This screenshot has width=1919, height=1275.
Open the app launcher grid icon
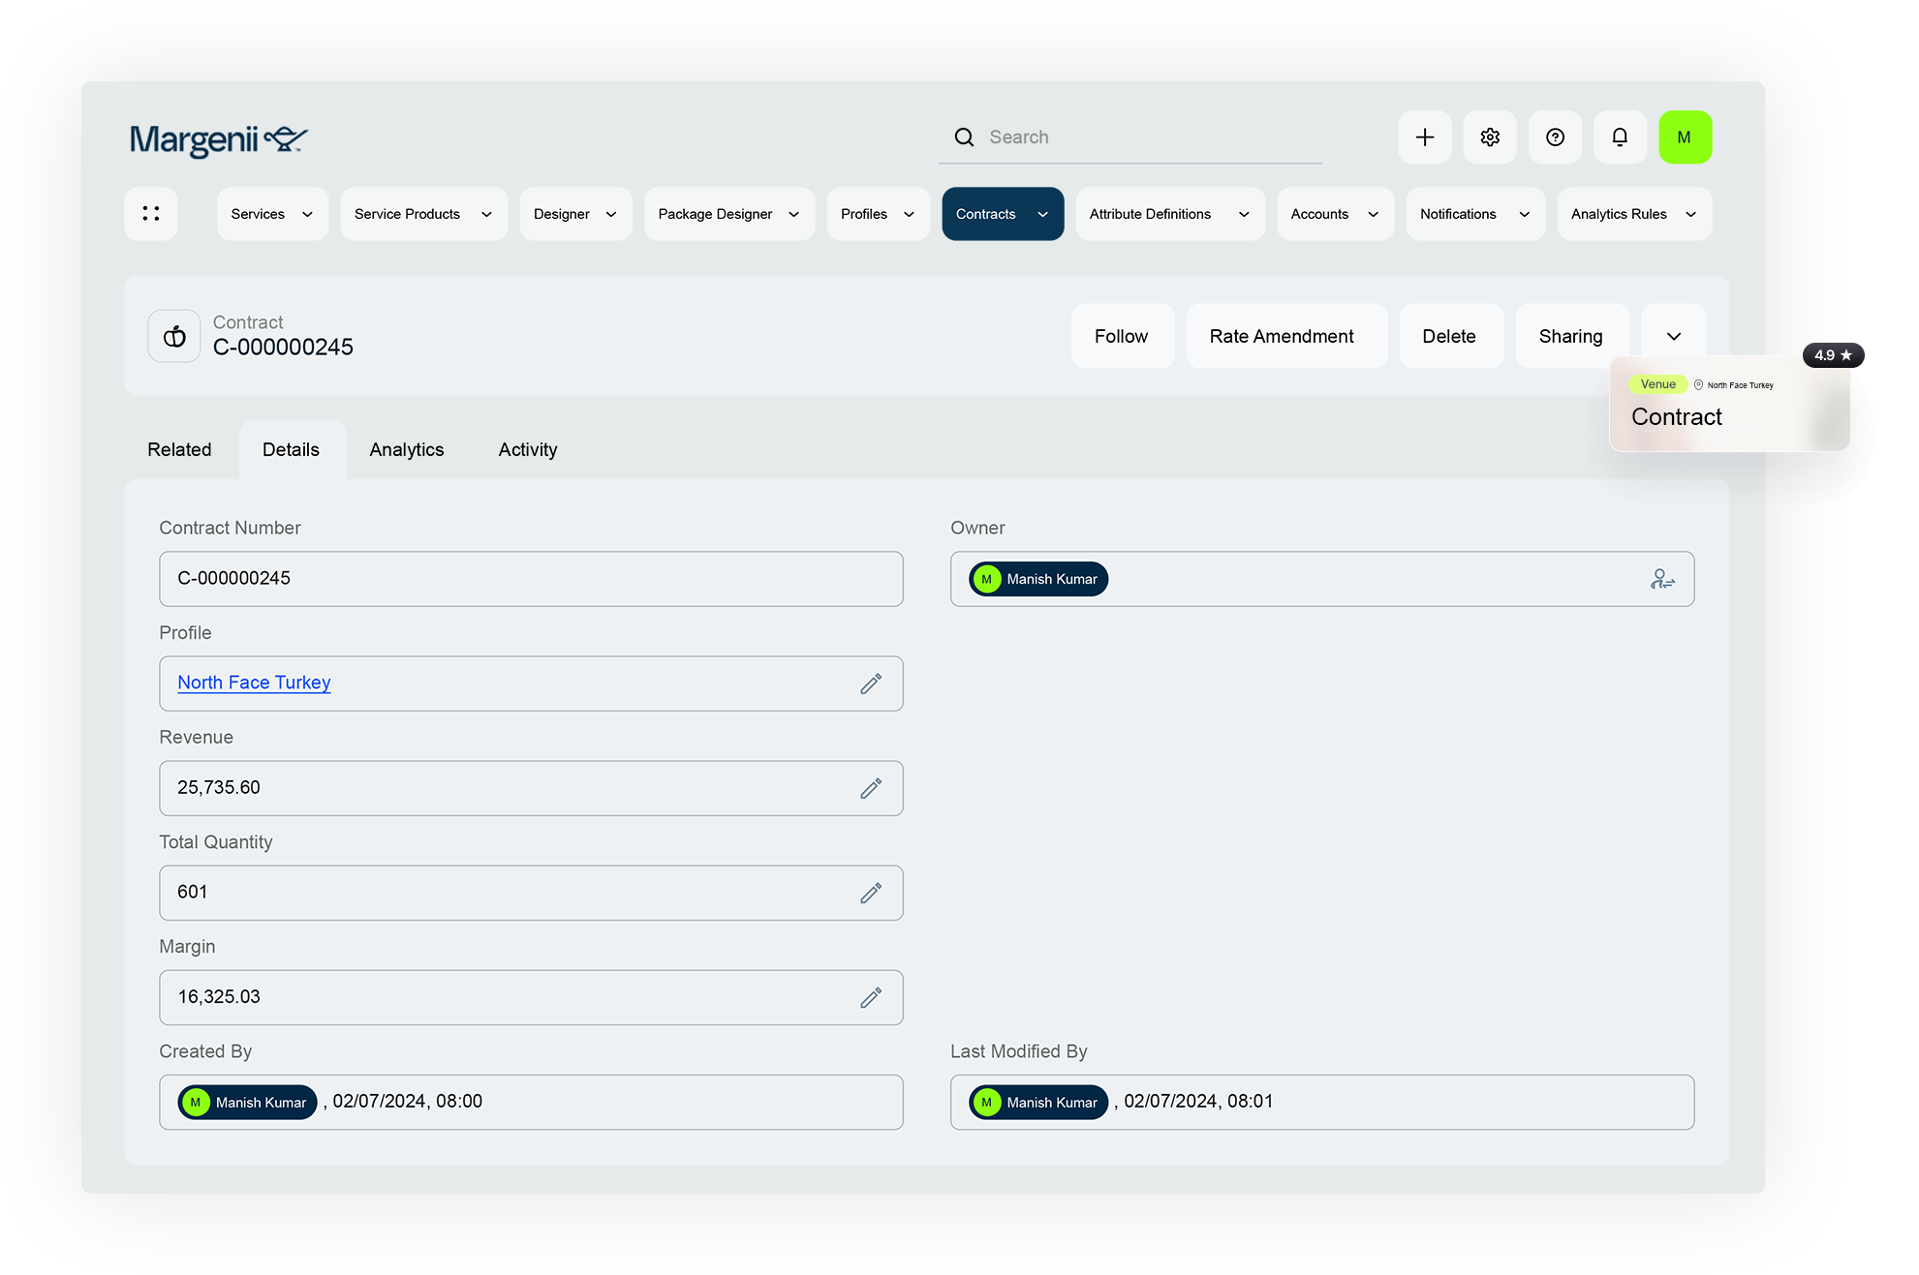tap(151, 214)
